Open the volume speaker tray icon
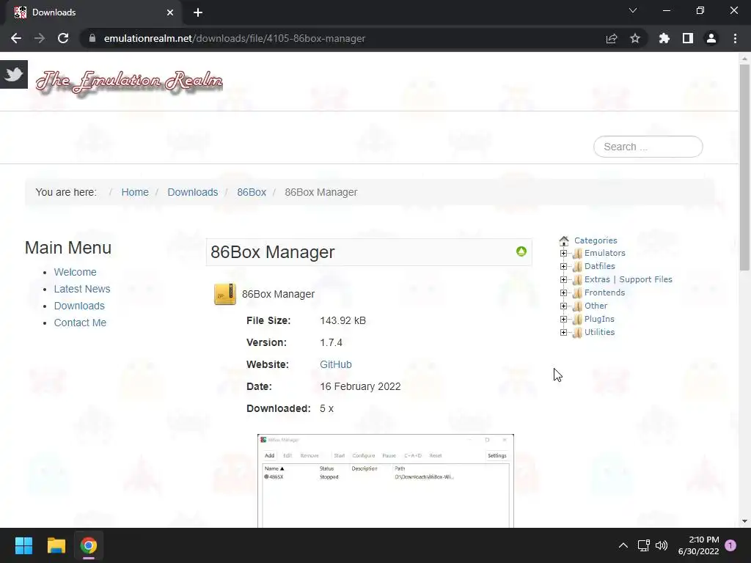The width and height of the screenshot is (751, 563). tap(662, 545)
